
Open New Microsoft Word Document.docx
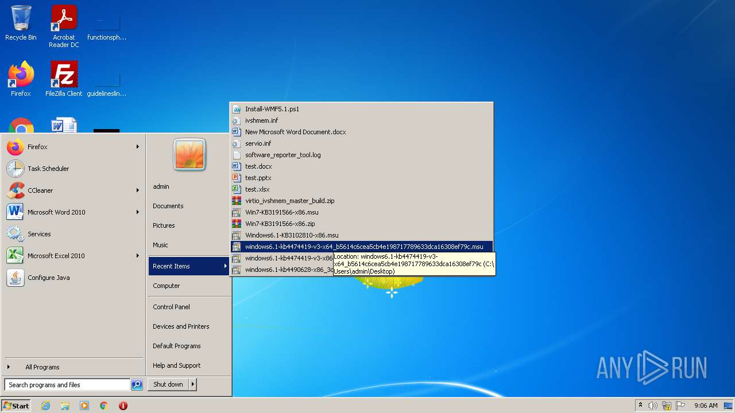tap(361, 132)
